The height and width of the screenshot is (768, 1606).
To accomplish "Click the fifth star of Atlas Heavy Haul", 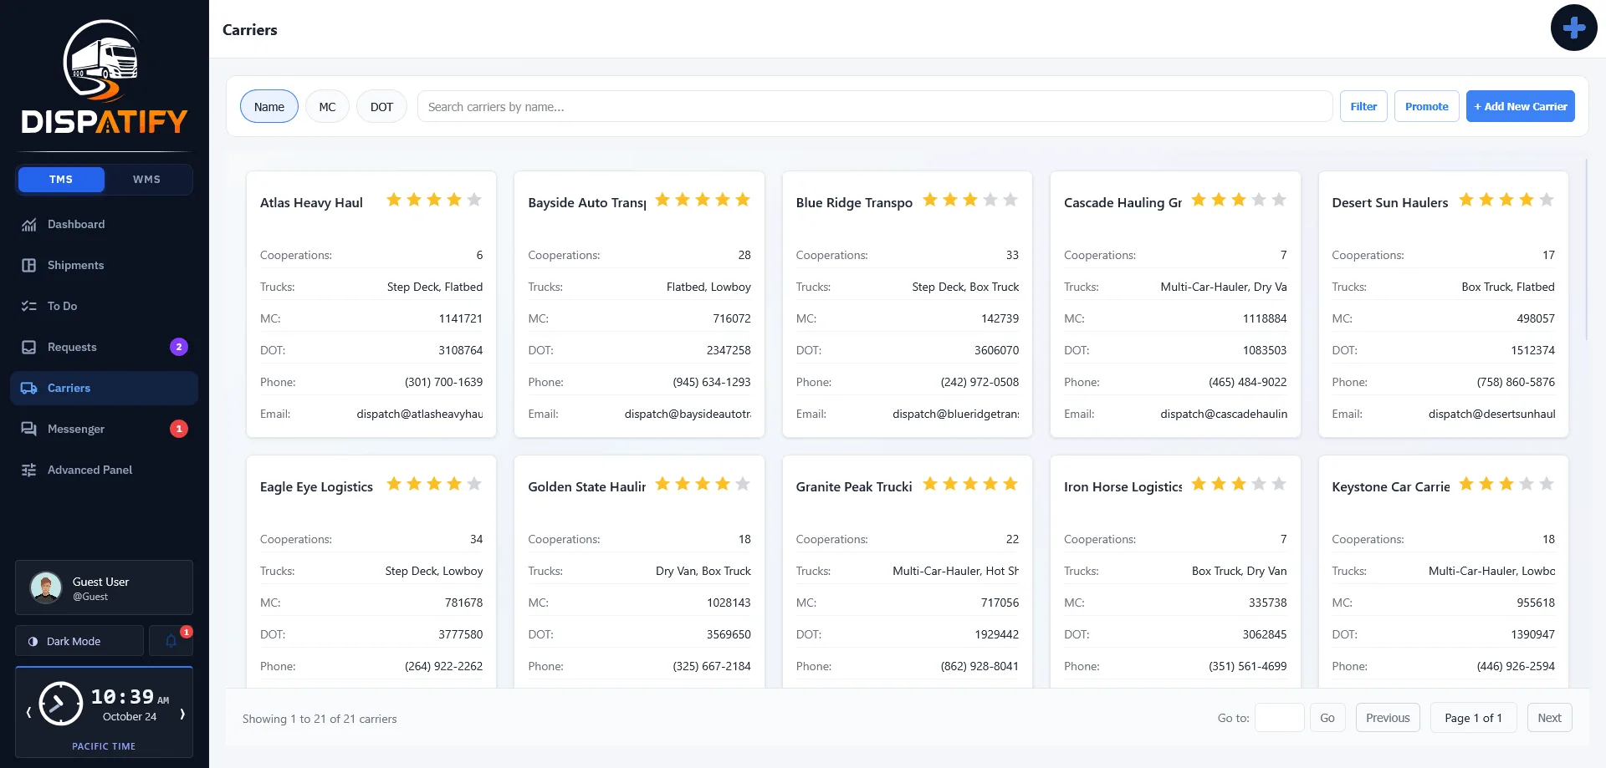I will (x=474, y=200).
